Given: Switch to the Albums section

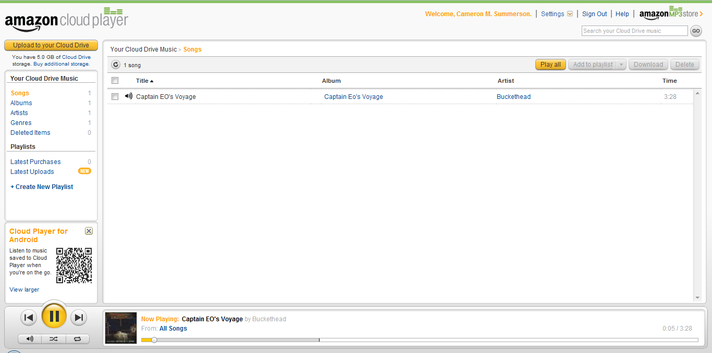Looking at the screenshot, I should point(21,103).
